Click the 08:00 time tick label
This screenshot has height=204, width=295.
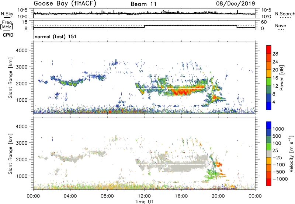107,196
